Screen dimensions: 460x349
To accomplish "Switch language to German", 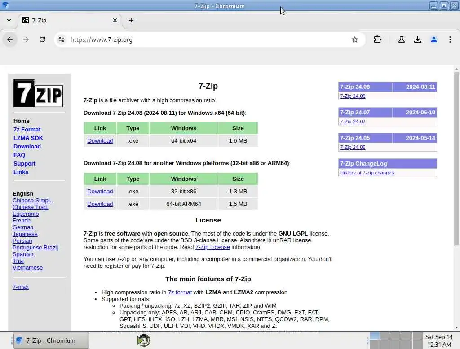I will tap(23, 227).
